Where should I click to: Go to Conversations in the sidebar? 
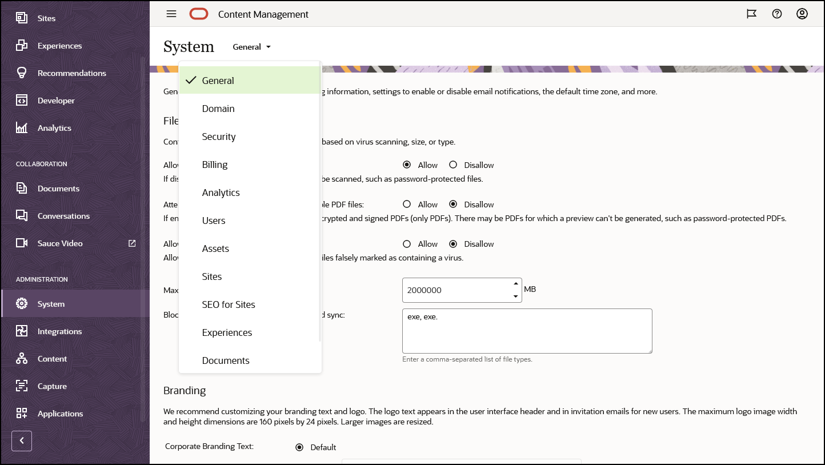[63, 216]
